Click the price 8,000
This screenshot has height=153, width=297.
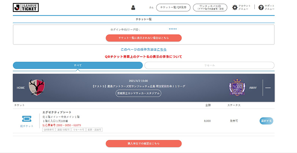click(207, 121)
